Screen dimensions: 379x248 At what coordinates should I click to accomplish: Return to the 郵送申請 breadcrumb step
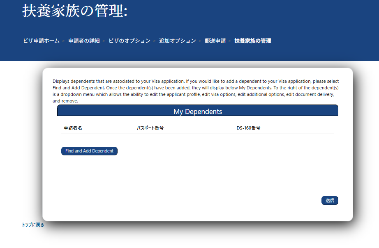[215, 41]
